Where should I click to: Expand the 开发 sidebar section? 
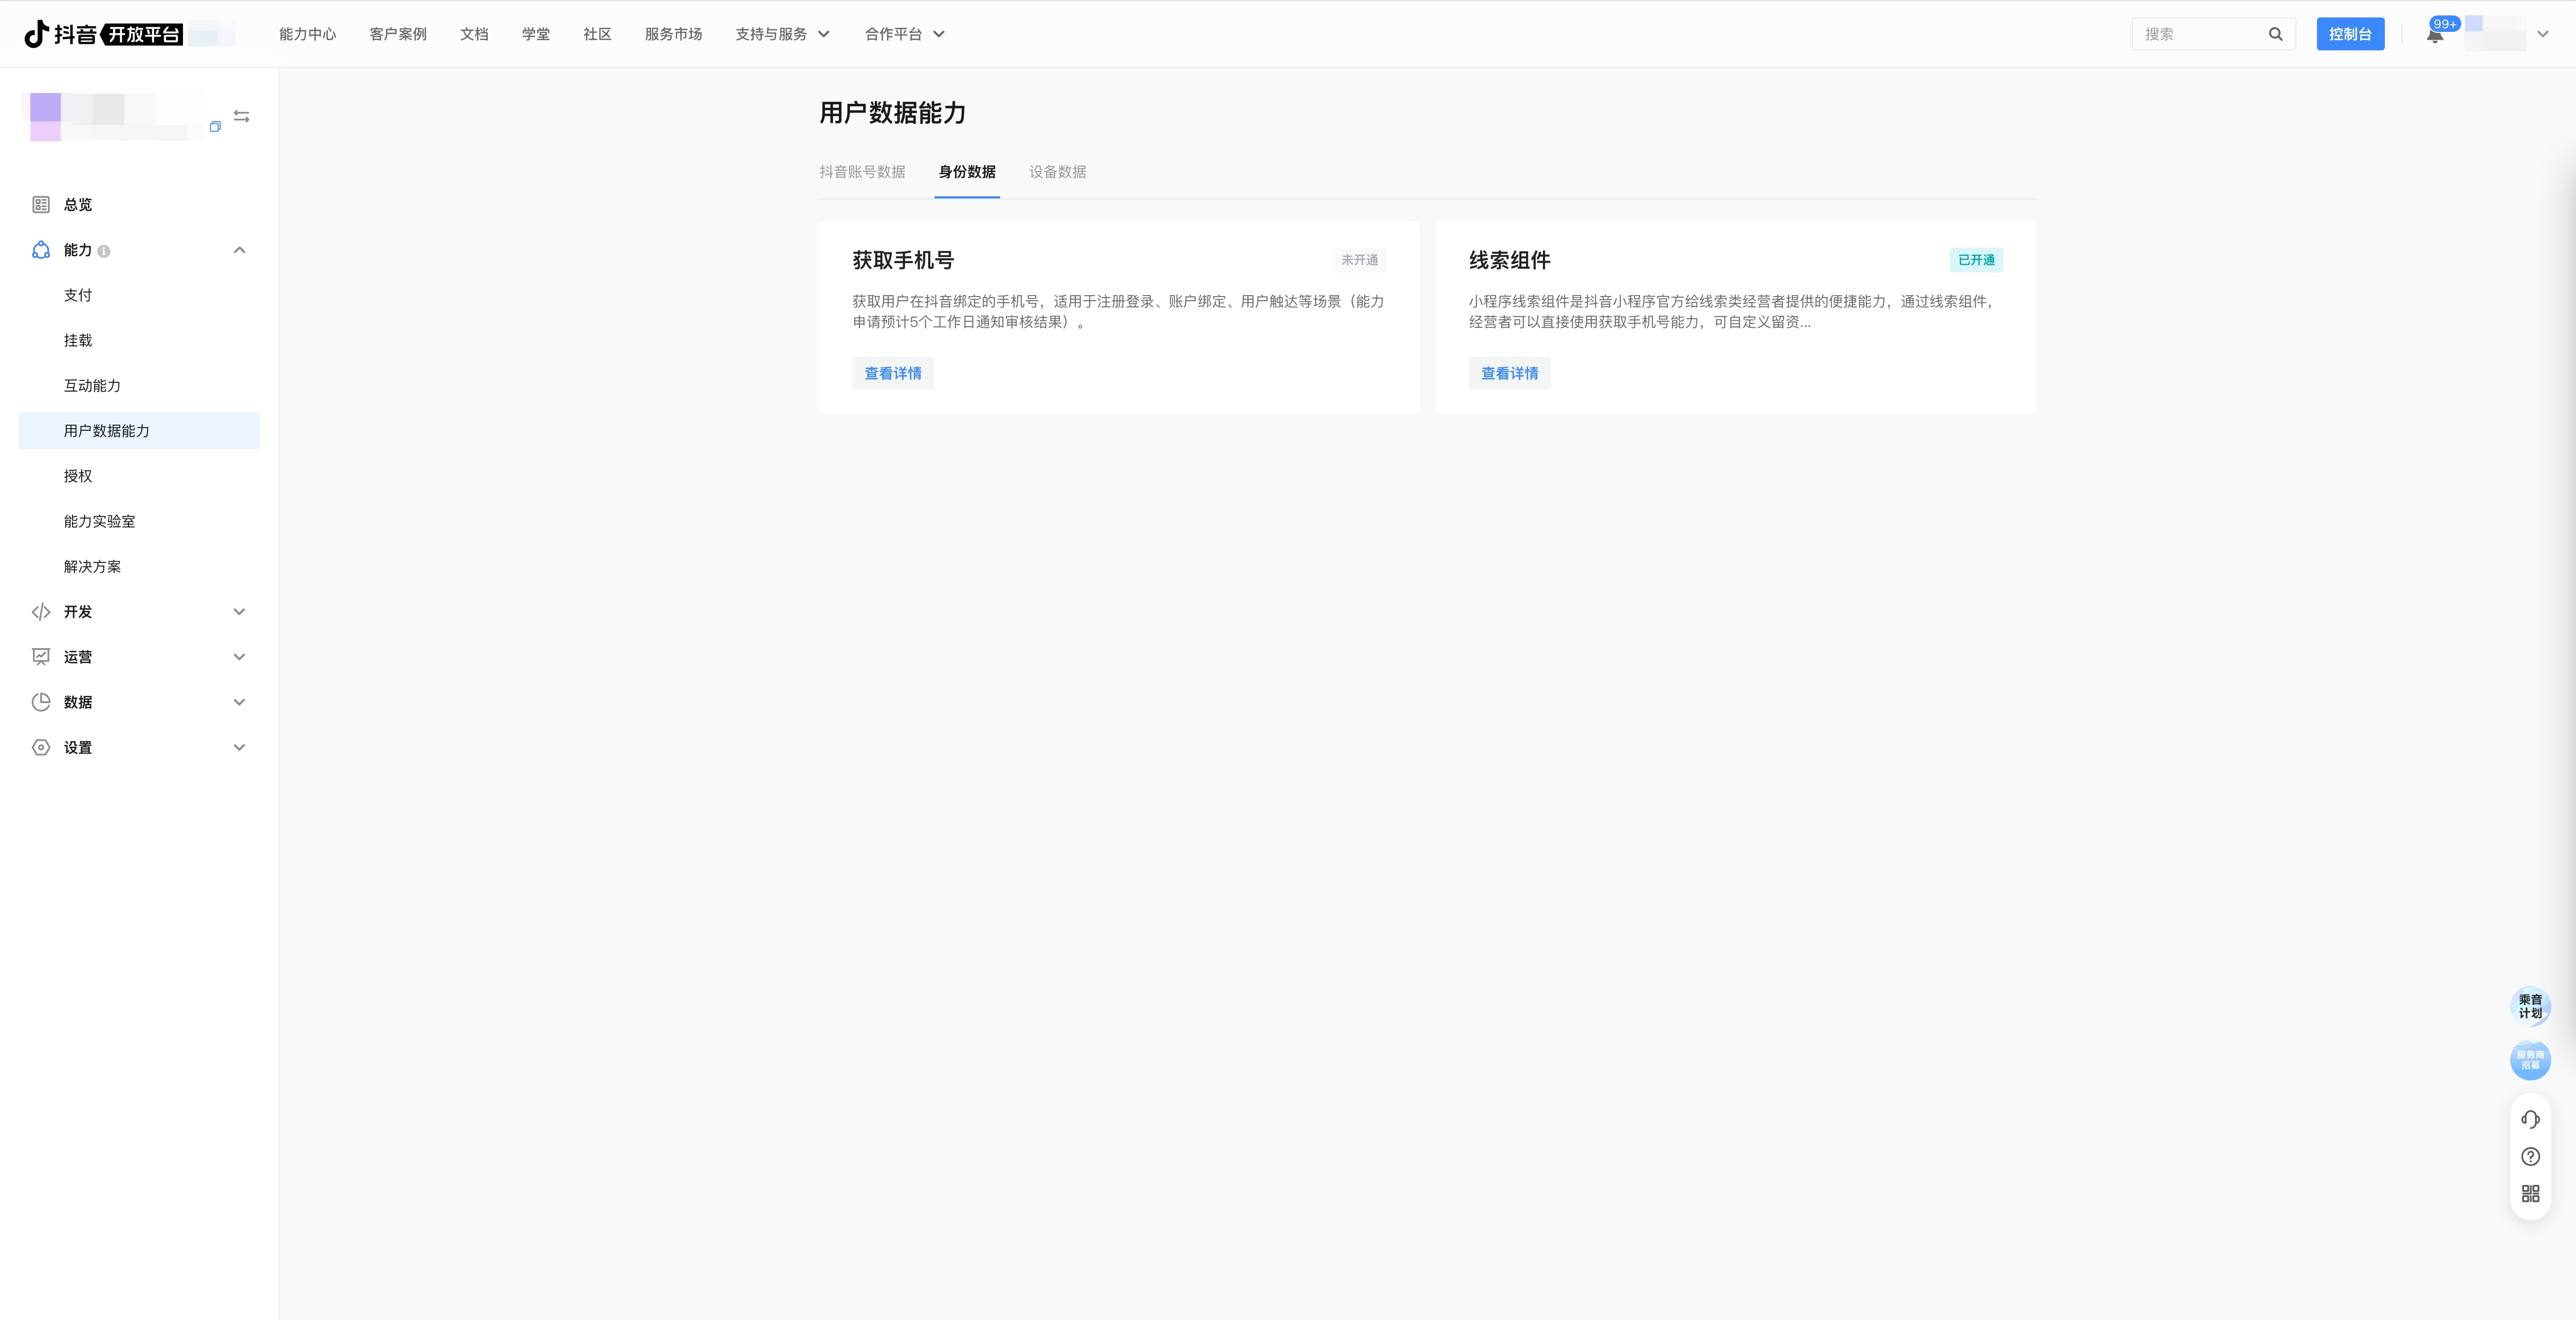[x=239, y=612]
